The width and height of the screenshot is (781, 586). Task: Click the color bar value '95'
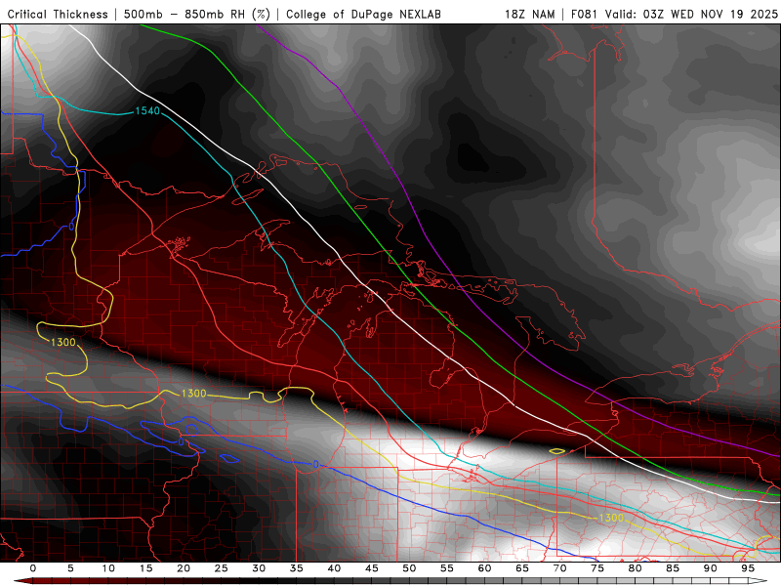pyautogui.click(x=748, y=568)
